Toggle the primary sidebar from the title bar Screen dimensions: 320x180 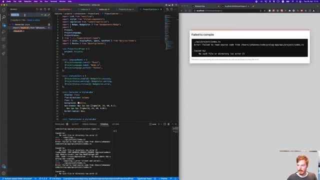[166, 4]
